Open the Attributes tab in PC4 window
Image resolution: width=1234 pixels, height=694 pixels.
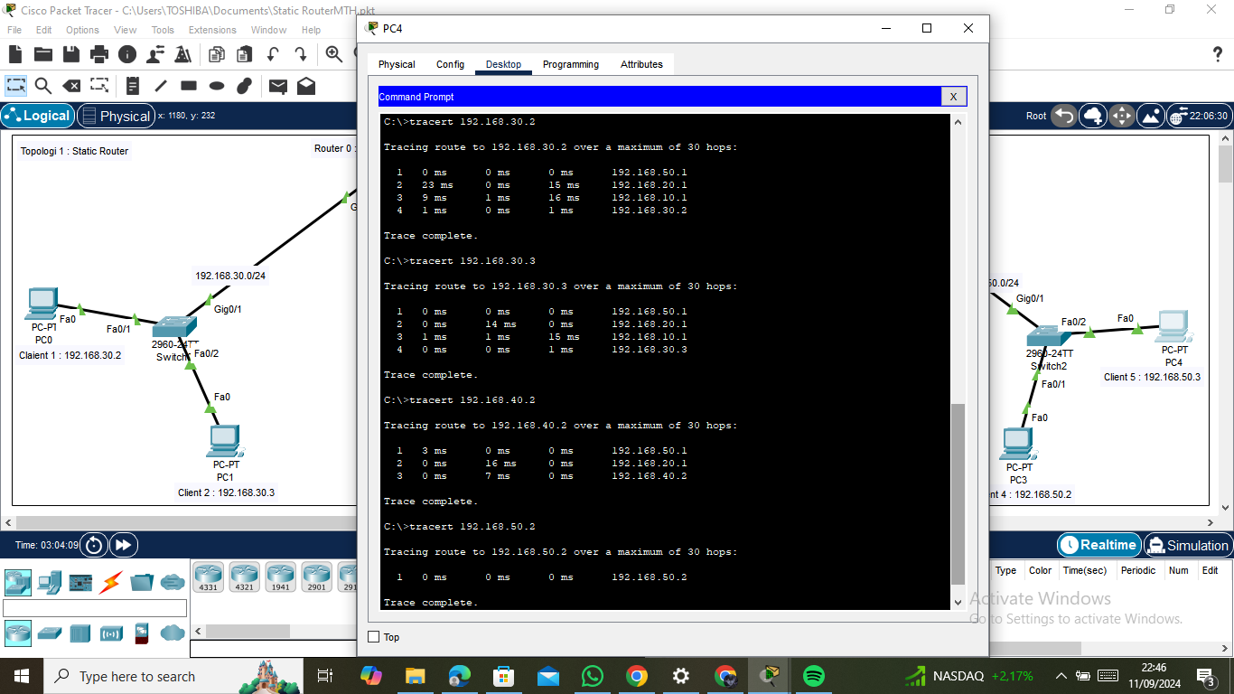pyautogui.click(x=641, y=64)
